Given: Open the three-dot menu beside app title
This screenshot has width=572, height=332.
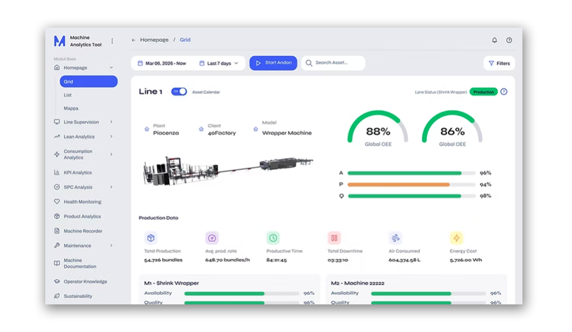Looking at the screenshot, I should pos(112,41).
